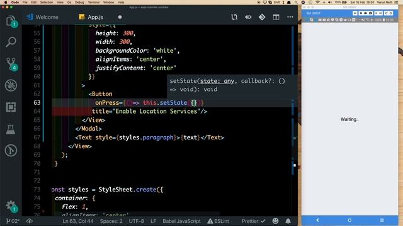Click the cloud sync icon in status bar
This screenshot has height=226, width=403.
[x=30, y=221]
